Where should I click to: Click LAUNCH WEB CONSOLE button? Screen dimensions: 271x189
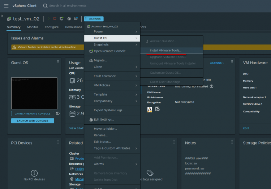pos(33,121)
